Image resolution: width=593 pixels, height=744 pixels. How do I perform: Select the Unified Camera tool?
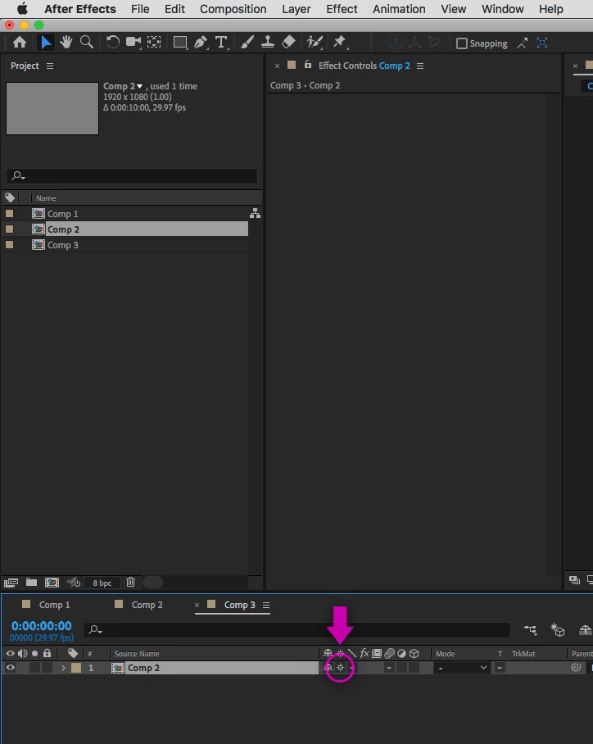(134, 43)
